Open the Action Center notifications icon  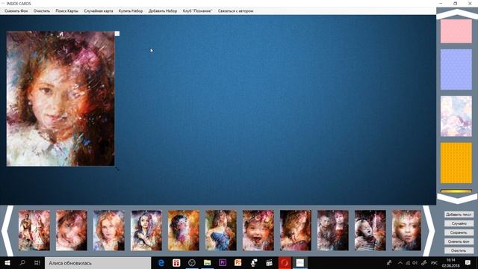coord(468,263)
